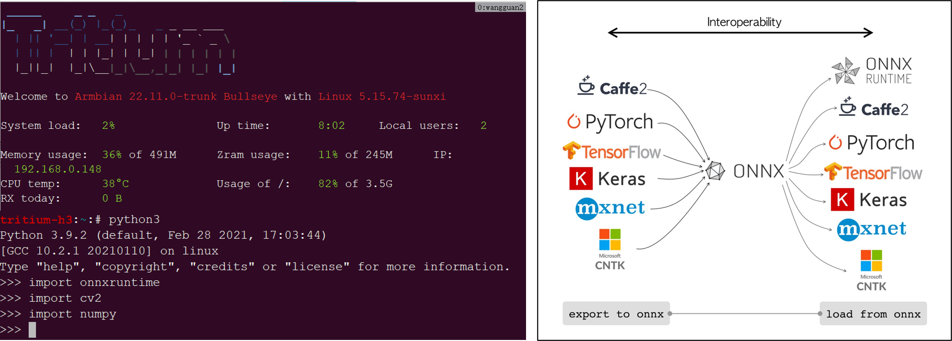Image resolution: width=952 pixels, height=341 pixels.
Task: Click the "Armbian 22.11.0-trunk Bullseye" text
Action: pyautogui.click(x=176, y=96)
